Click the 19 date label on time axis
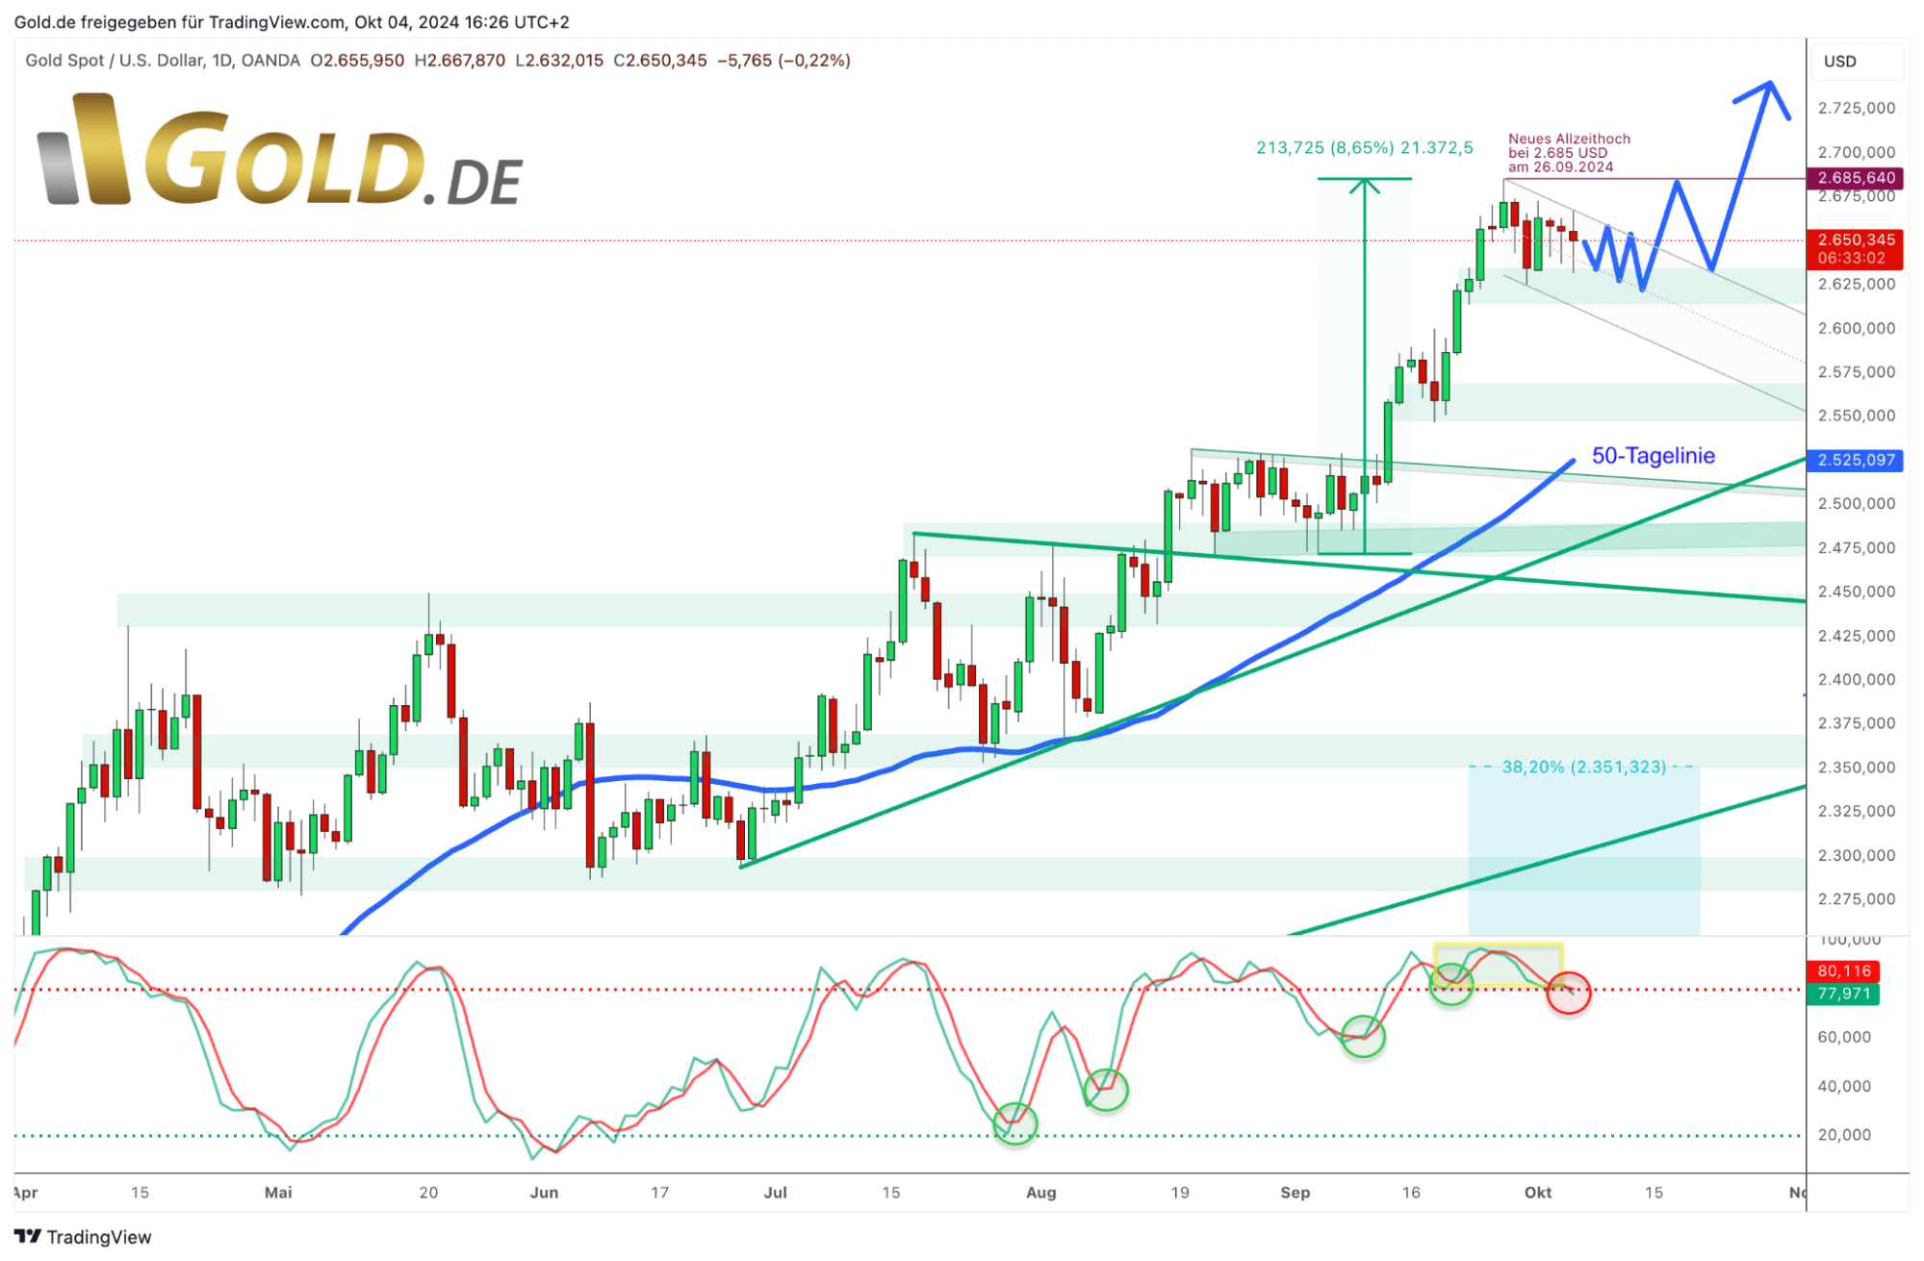The image size is (1924, 1261). pyautogui.click(x=1180, y=1193)
